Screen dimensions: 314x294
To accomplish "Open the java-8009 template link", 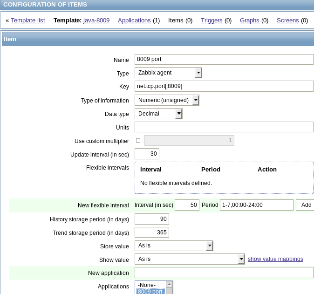I will pyautogui.click(x=96, y=21).
